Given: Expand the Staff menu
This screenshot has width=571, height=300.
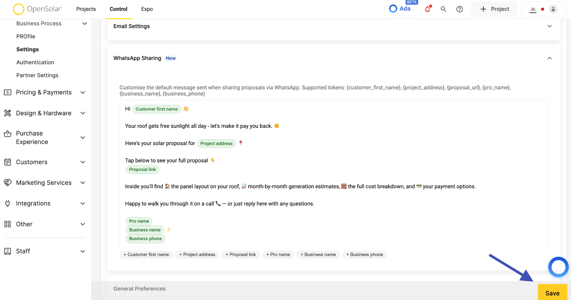Looking at the screenshot, I should point(83,251).
